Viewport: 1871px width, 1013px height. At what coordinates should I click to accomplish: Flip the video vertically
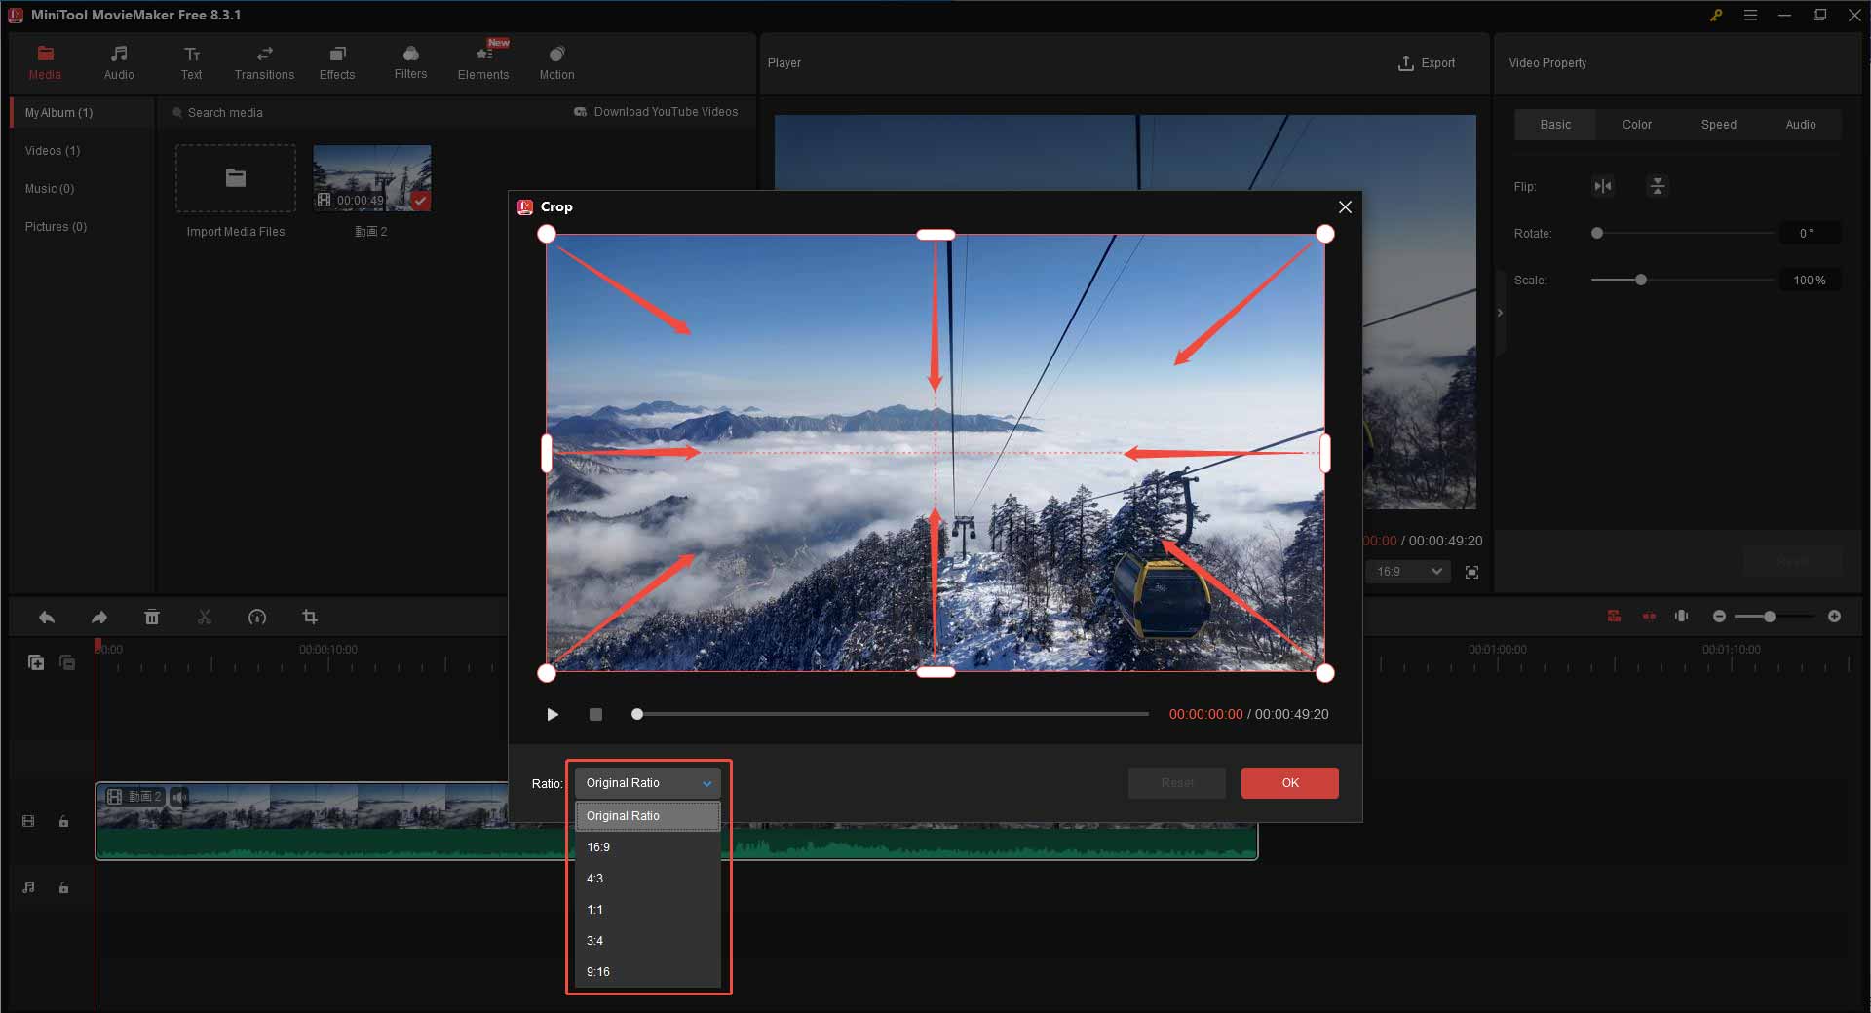pyautogui.click(x=1657, y=186)
